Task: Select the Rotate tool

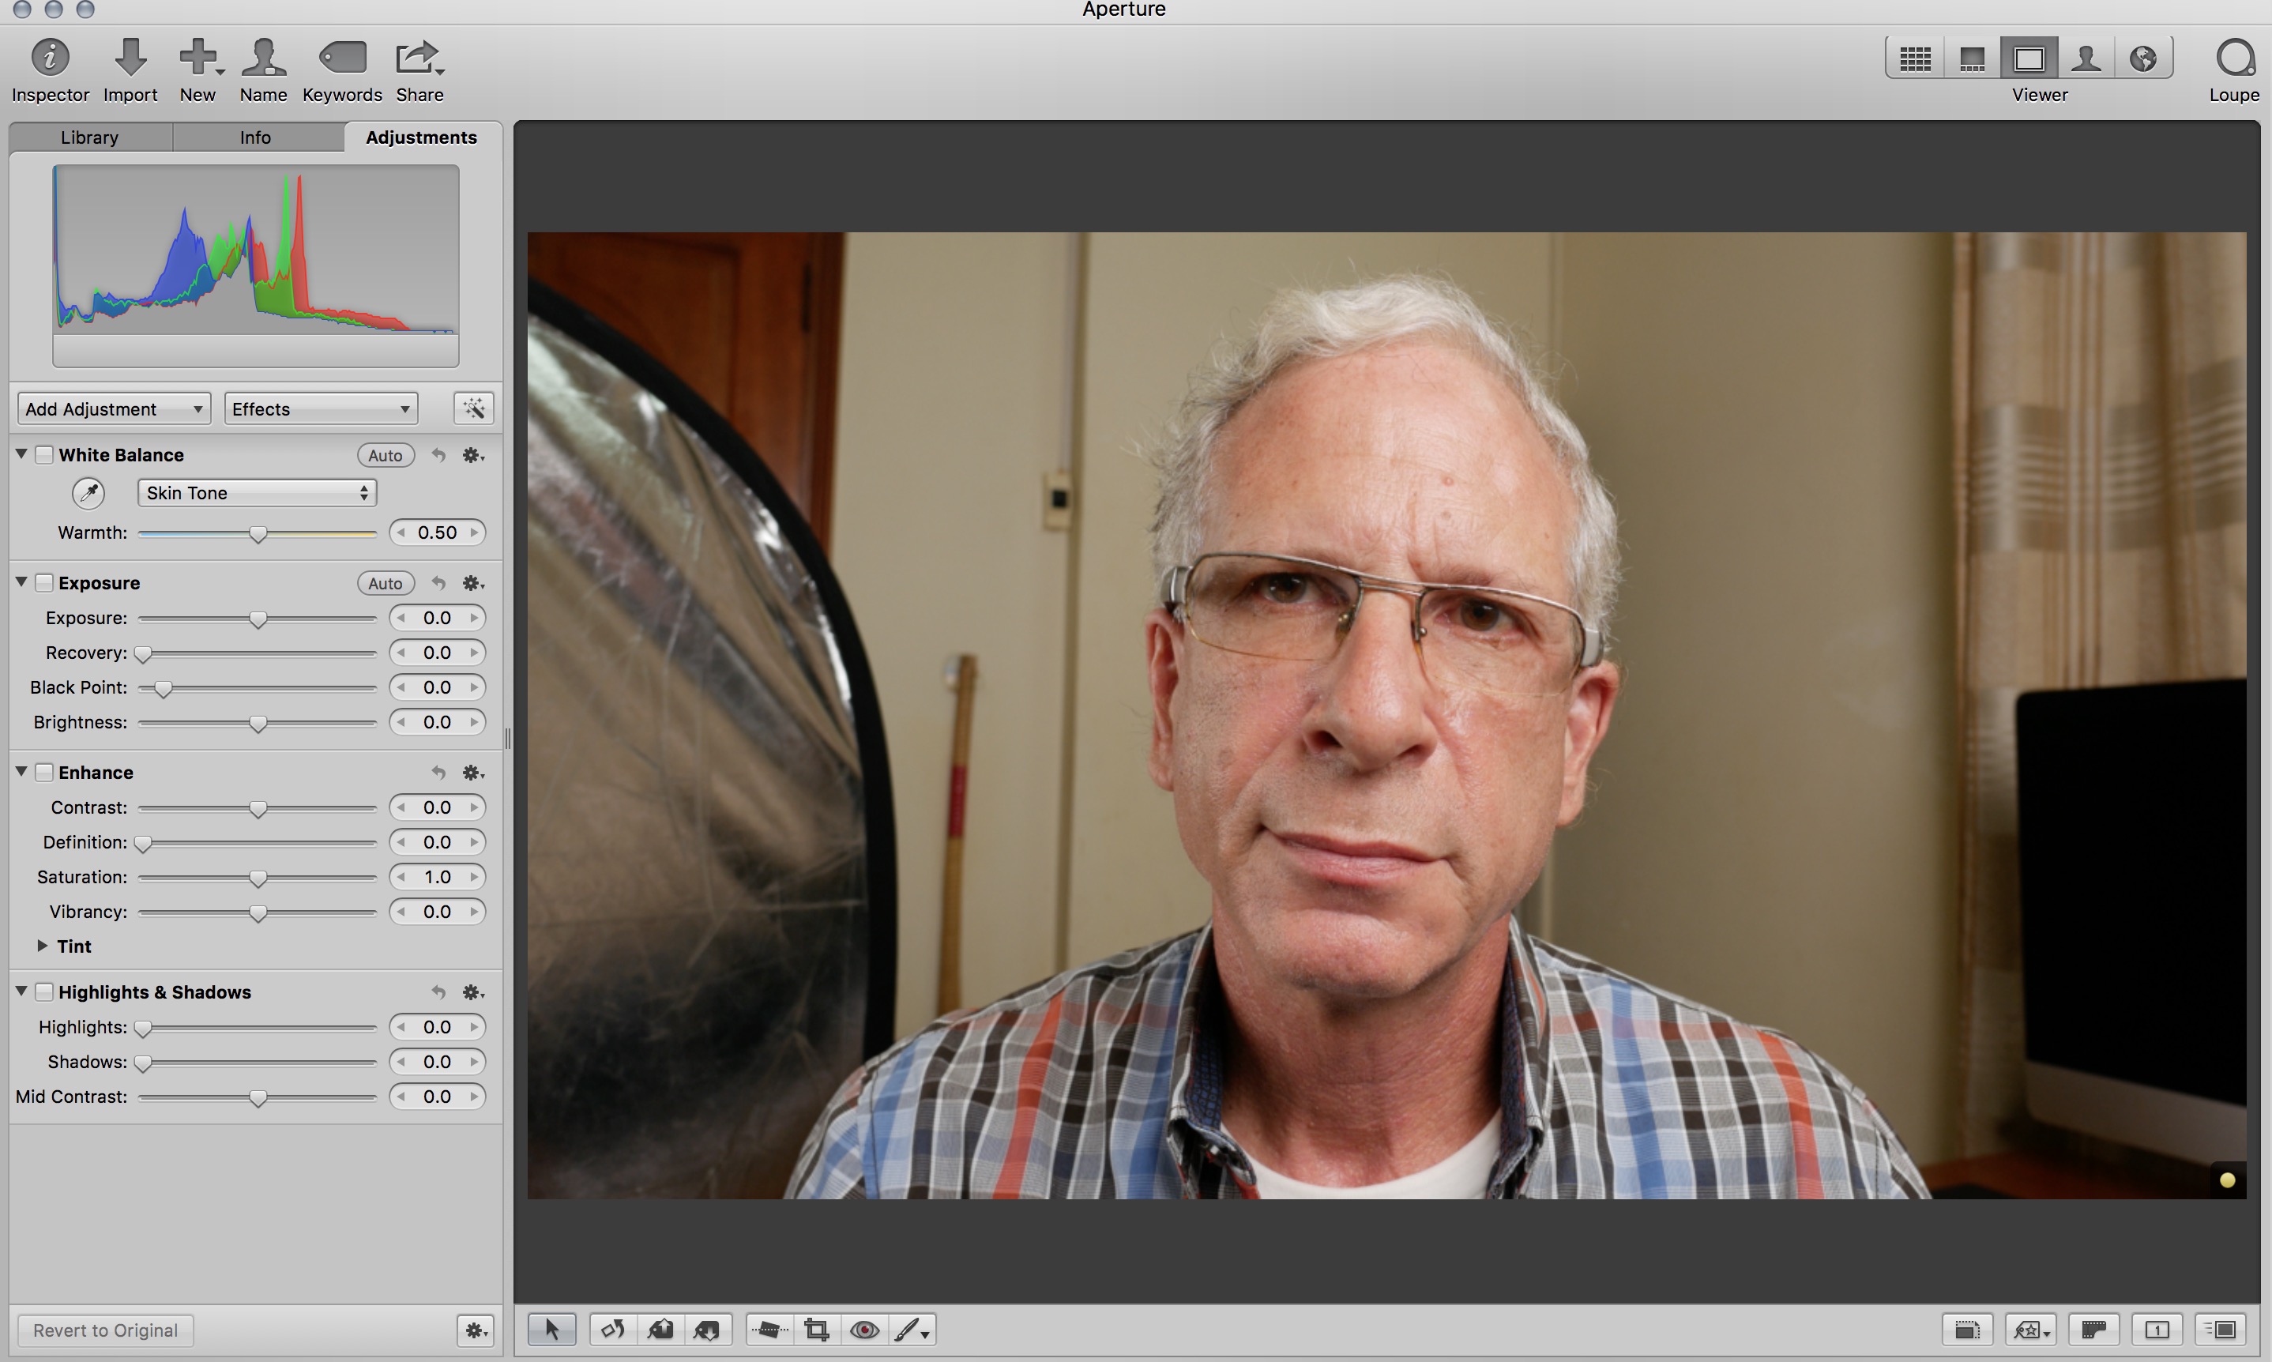Action: pyautogui.click(x=612, y=1329)
